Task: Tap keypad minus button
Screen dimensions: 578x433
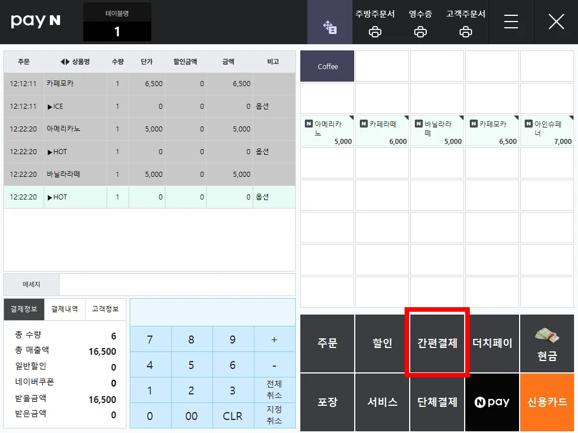Action: point(274,365)
